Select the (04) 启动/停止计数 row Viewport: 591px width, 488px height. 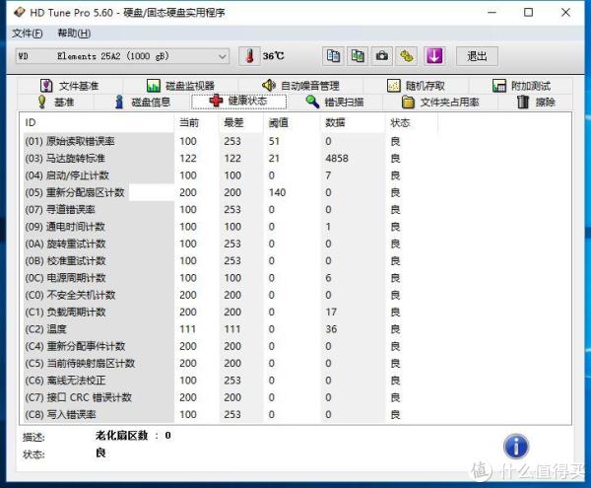tap(230, 175)
